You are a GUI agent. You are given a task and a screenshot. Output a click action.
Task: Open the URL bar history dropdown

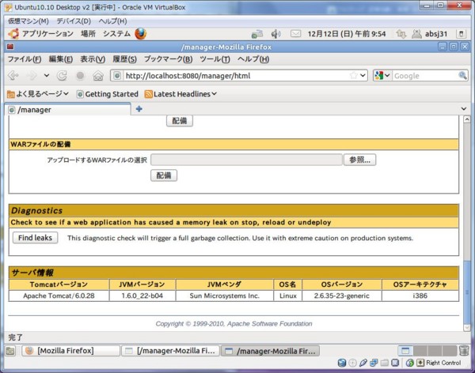tap(363, 75)
